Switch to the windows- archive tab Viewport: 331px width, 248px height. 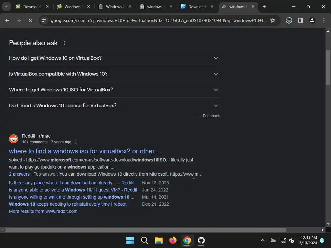point(155,7)
